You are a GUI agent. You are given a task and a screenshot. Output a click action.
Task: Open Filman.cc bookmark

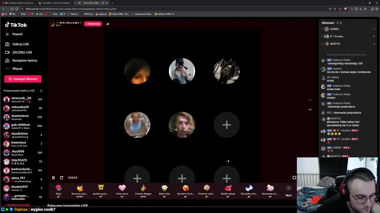[x=73, y=14]
